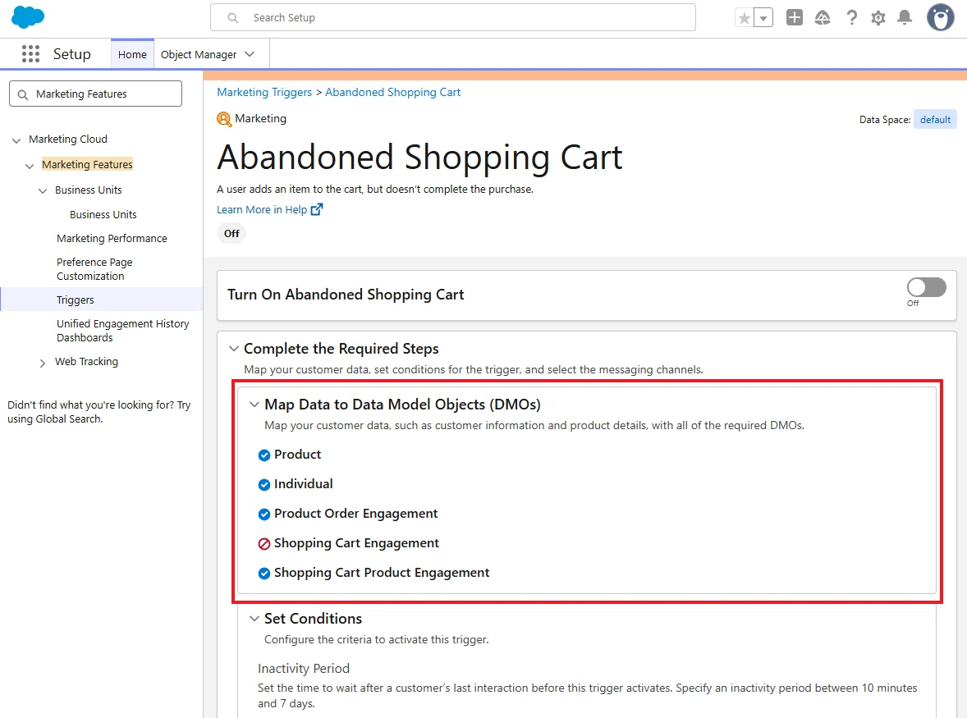Expand the Web Tracking tree node
Image resolution: width=967 pixels, height=718 pixels.
pyautogui.click(x=42, y=363)
